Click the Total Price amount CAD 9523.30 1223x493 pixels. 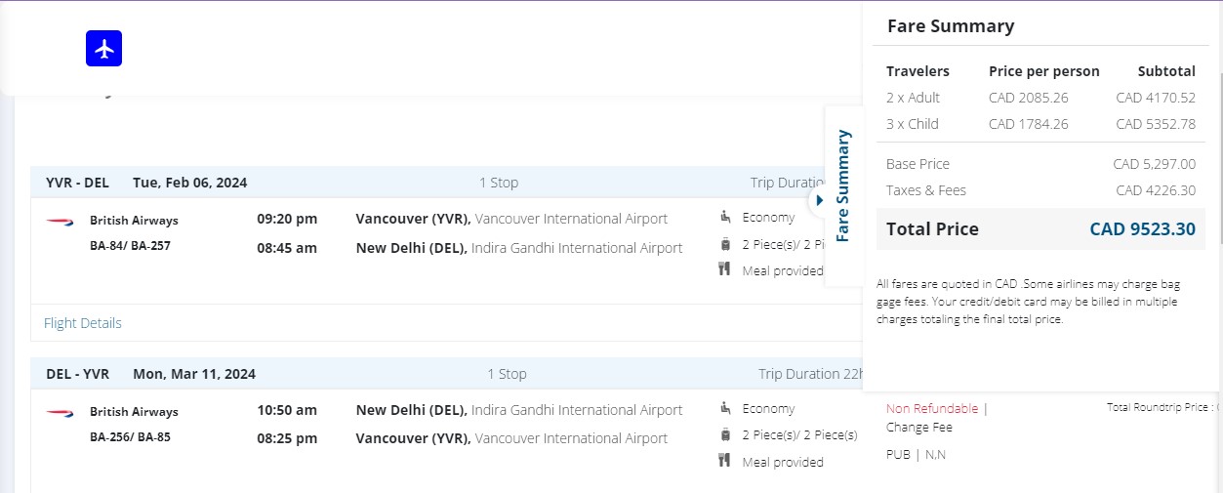click(x=1142, y=229)
